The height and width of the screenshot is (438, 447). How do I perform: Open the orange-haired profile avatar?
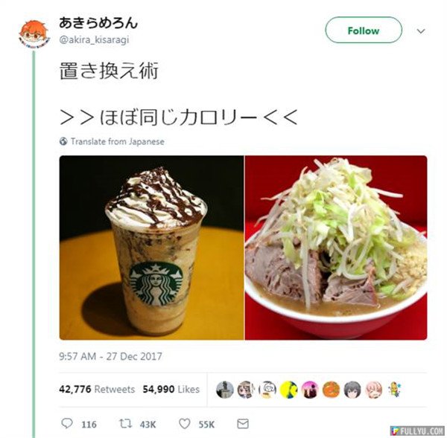pos(34,33)
